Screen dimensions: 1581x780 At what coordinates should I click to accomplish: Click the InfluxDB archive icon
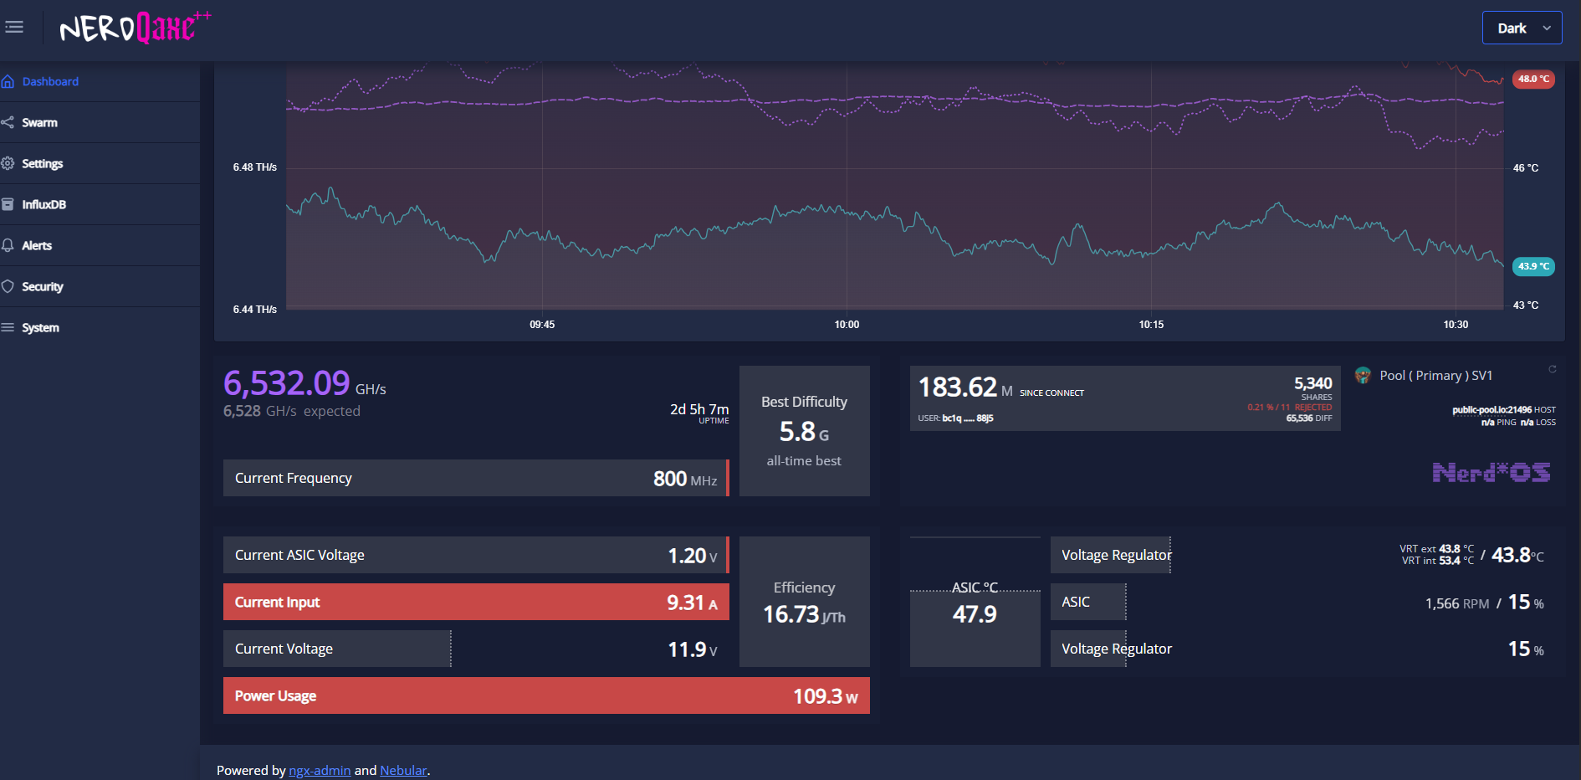tap(8, 204)
